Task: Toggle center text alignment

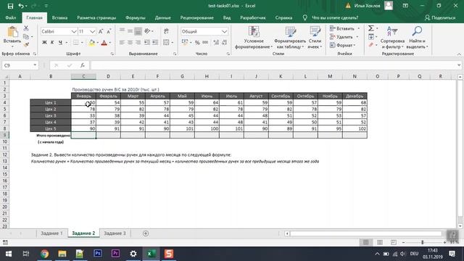Action: pyautogui.click(x=130, y=43)
